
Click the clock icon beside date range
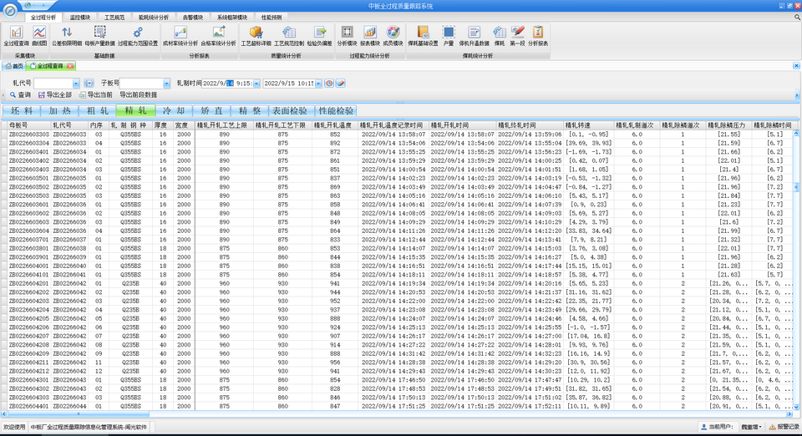(x=329, y=84)
